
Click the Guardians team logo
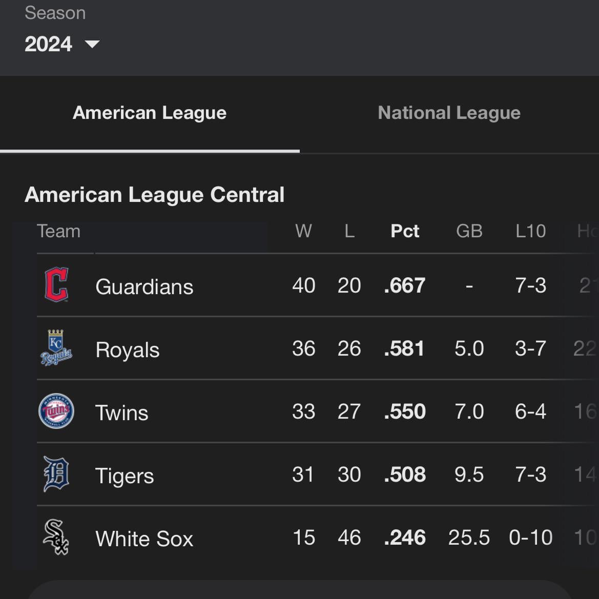tap(56, 284)
